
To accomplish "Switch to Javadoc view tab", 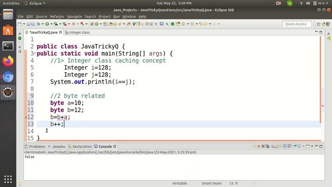I will click(x=57, y=146).
